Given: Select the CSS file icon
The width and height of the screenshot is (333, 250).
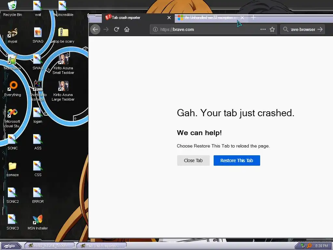Looking at the screenshot, I should pyautogui.click(x=38, y=169).
